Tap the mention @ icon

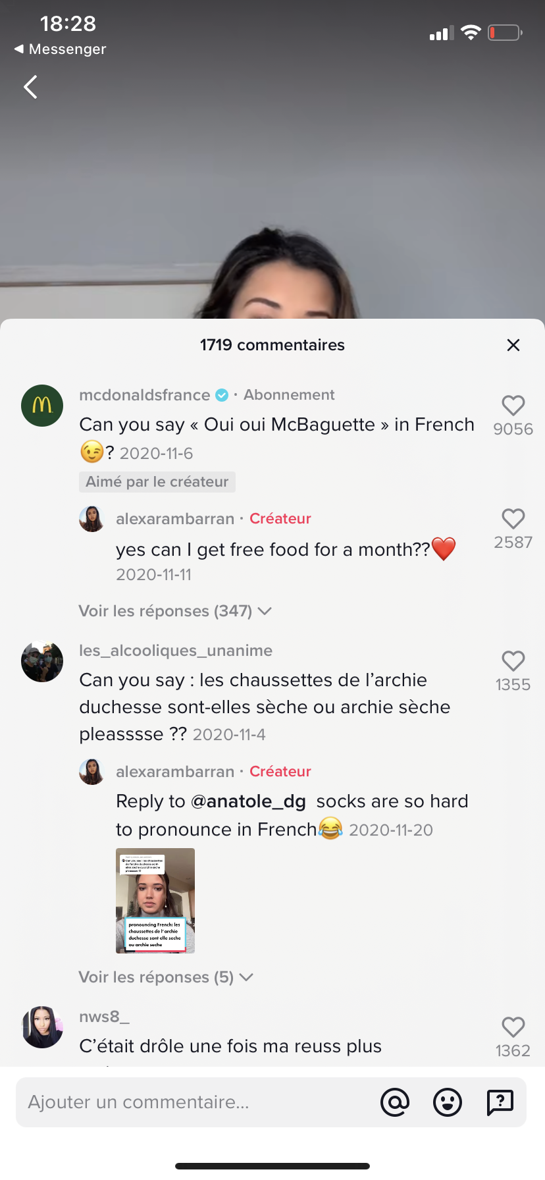tap(395, 1102)
